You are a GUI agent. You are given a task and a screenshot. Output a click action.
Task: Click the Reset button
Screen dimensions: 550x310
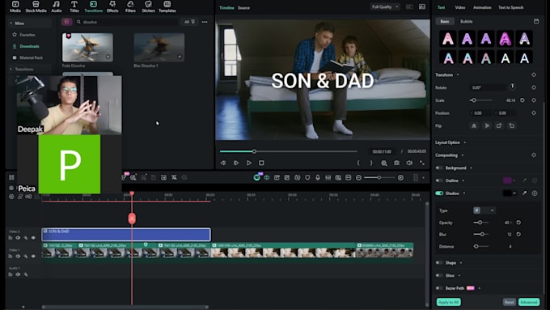(x=509, y=302)
